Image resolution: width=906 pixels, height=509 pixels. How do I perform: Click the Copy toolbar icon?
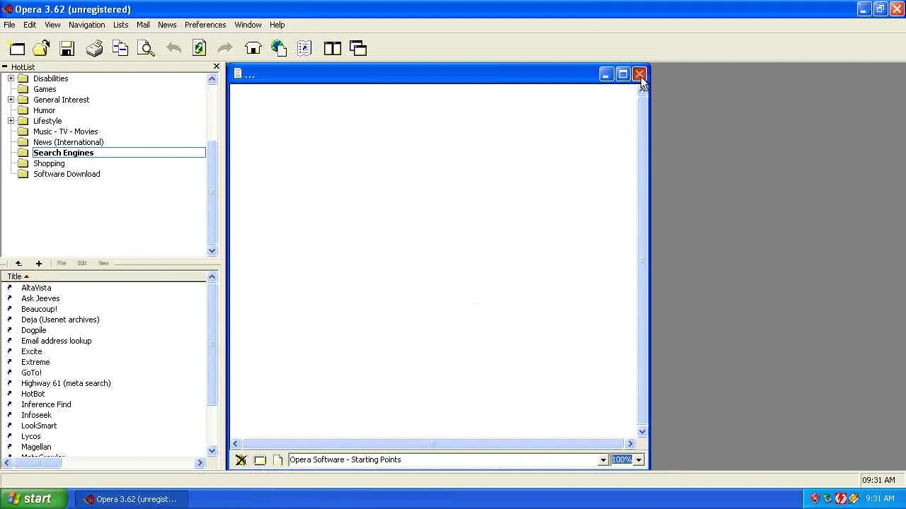(120, 48)
